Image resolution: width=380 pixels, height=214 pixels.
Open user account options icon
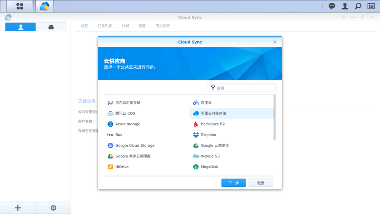click(x=345, y=6)
